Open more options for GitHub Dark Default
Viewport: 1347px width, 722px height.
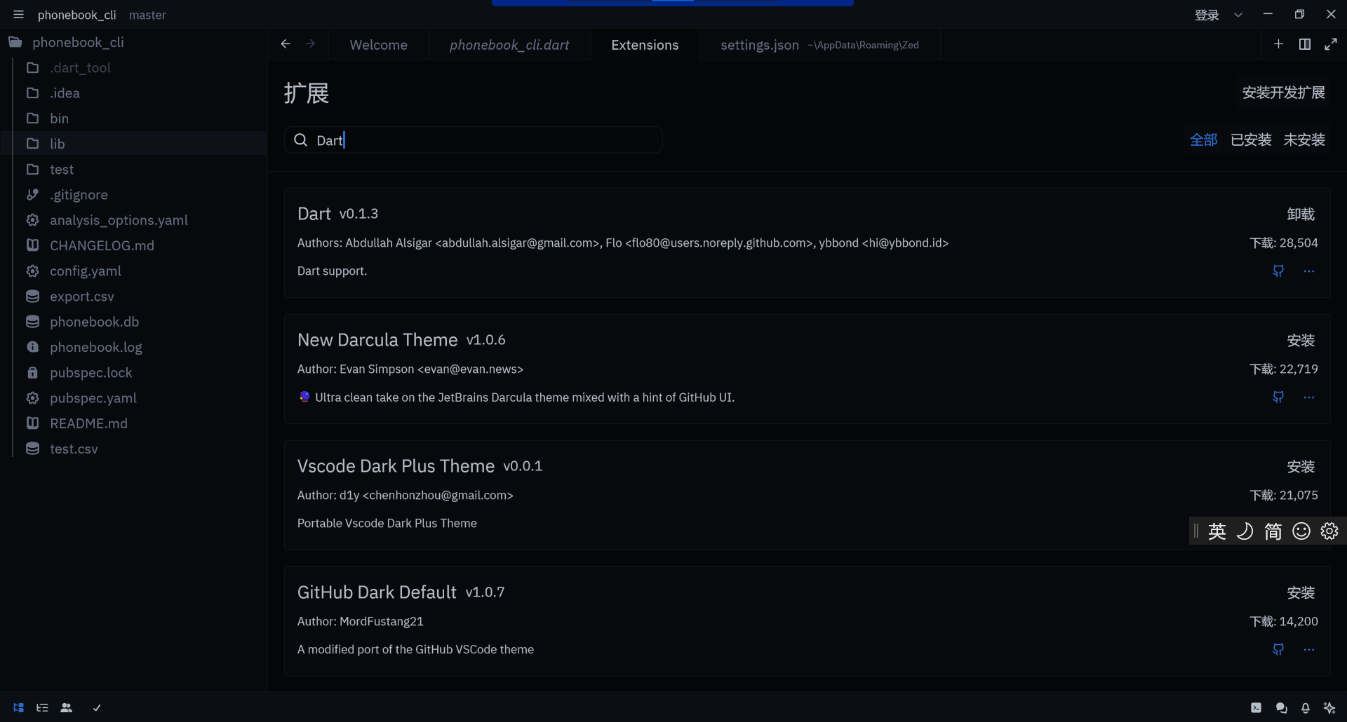(x=1309, y=650)
